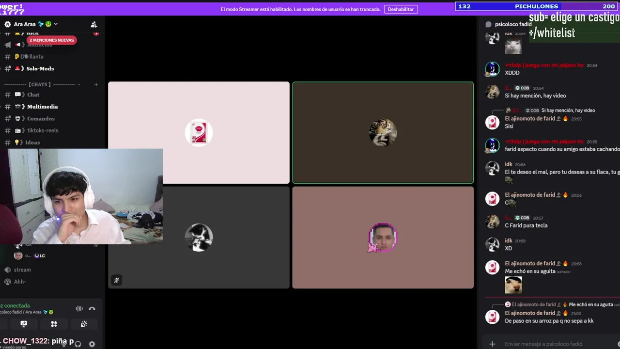Select the pink call tile with red avatar

[199, 133]
